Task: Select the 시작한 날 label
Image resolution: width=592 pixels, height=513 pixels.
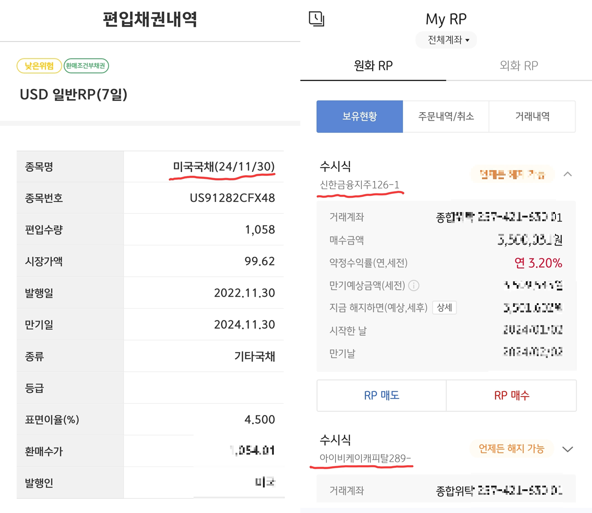Action: [348, 331]
